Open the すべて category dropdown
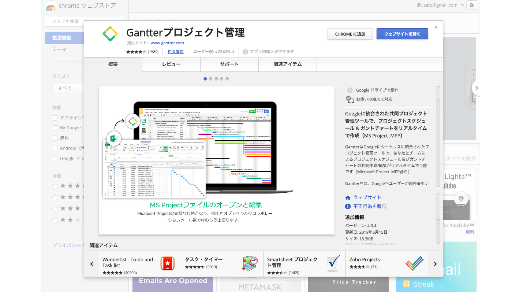 [68, 88]
